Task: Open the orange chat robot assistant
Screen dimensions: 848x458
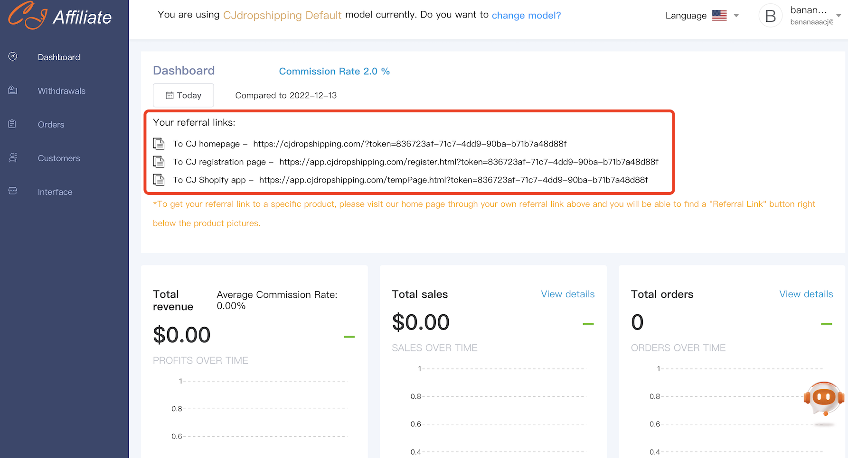Action: (824, 398)
